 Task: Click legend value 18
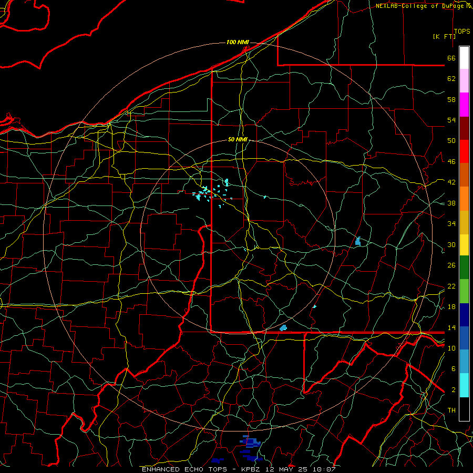tap(451, 307)
